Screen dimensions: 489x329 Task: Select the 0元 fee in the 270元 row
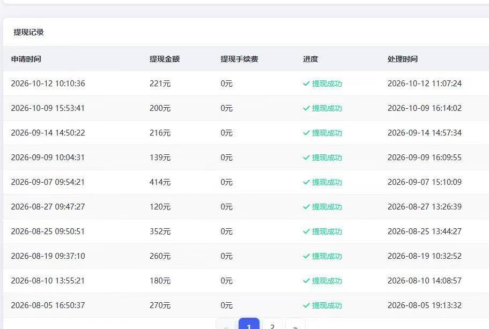(226, 305)
